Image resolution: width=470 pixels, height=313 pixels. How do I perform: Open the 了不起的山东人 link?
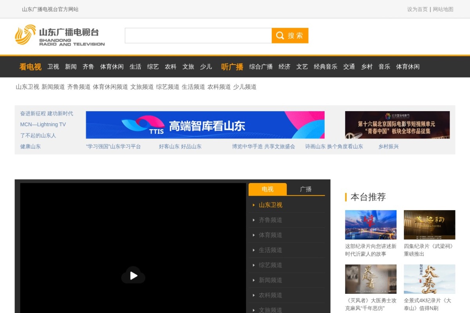coord(38,135)
